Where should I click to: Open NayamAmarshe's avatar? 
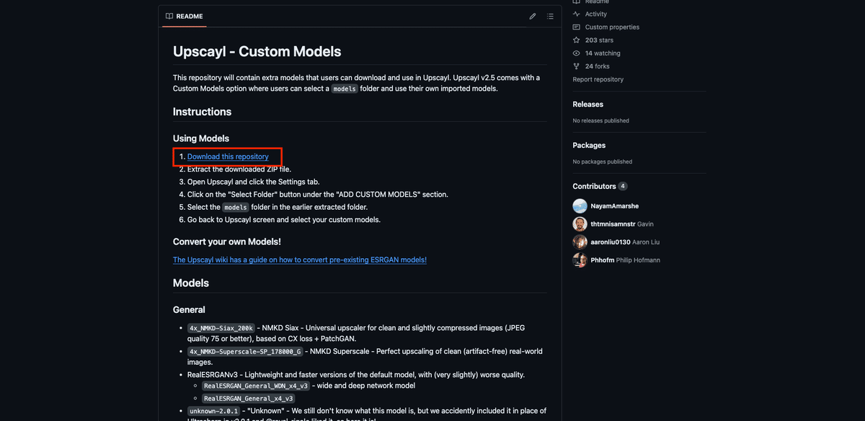pos(580,206)
